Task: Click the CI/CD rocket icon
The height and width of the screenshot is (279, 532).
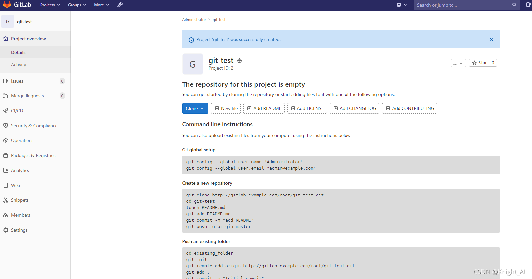Action: [x=6, y=111]
